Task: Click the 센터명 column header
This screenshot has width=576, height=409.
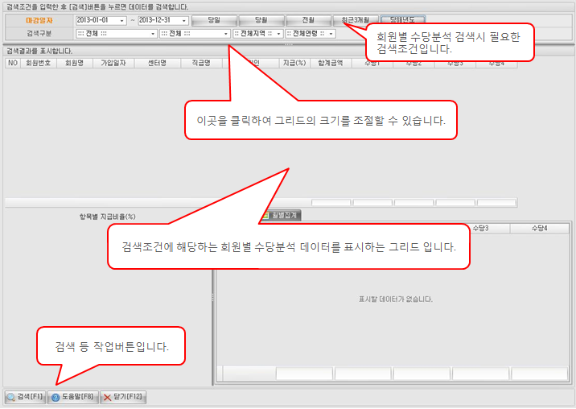Action: [157, 64]
